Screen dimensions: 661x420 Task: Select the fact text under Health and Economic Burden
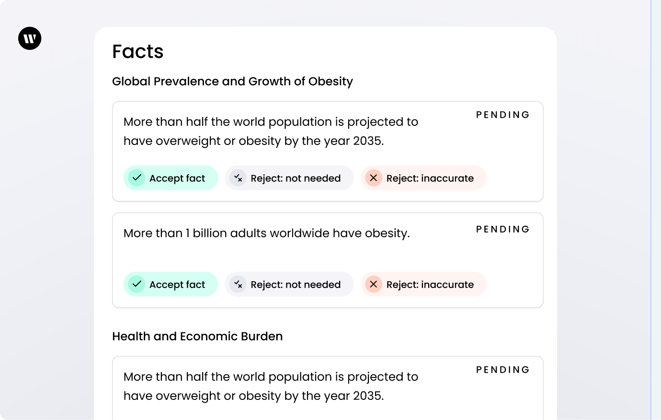tap(271, 386)
